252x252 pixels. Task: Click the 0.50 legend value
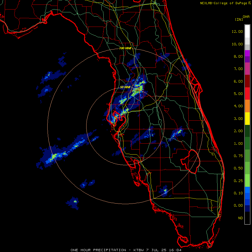coord(238,168)
